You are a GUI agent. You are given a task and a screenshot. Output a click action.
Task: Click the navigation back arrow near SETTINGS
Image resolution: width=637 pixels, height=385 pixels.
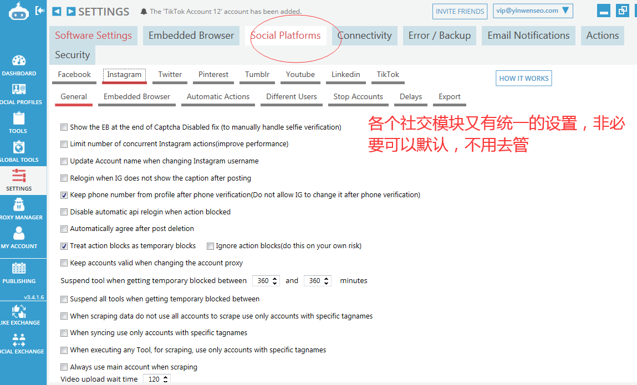point(58,11)
